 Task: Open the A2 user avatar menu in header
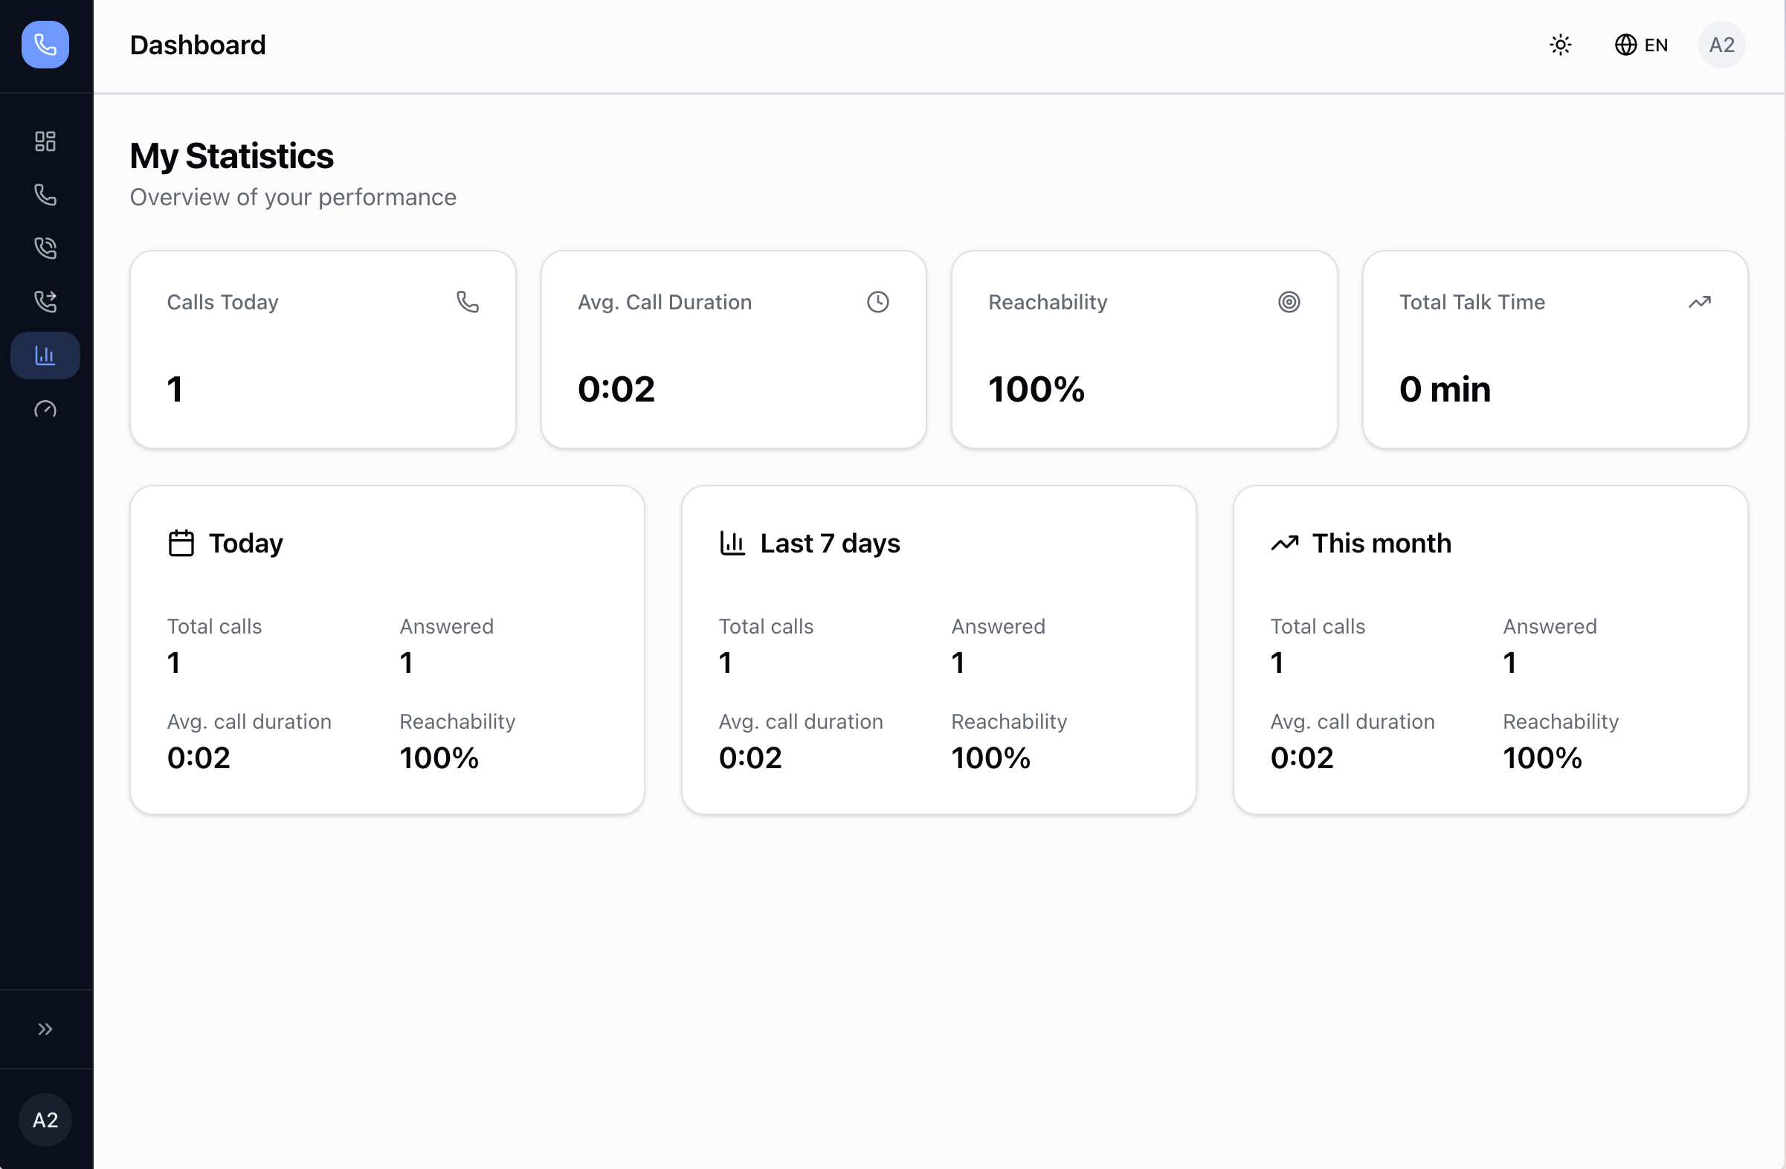(x=1721, y=45)
